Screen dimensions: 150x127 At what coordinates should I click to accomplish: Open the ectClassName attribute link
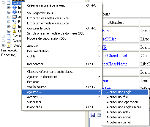point(115,64)
